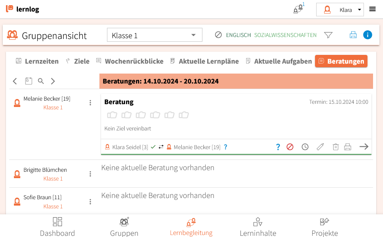Click Klara Seidel [3] participant

click(130, 147)
